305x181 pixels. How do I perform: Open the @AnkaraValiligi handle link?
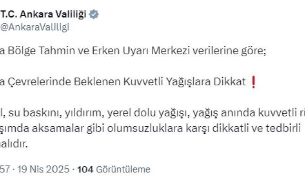[35, 27]
